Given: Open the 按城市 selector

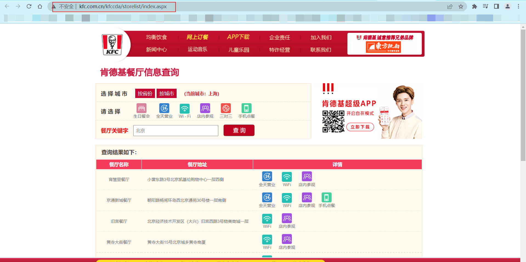Looking at the screenshot, I should [167, 93].
